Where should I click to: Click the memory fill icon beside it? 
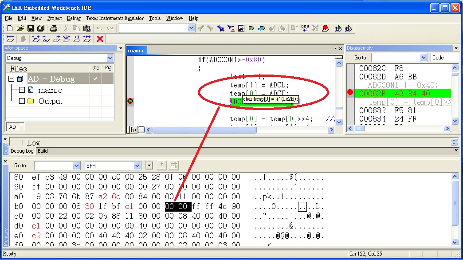coord(174,165)
